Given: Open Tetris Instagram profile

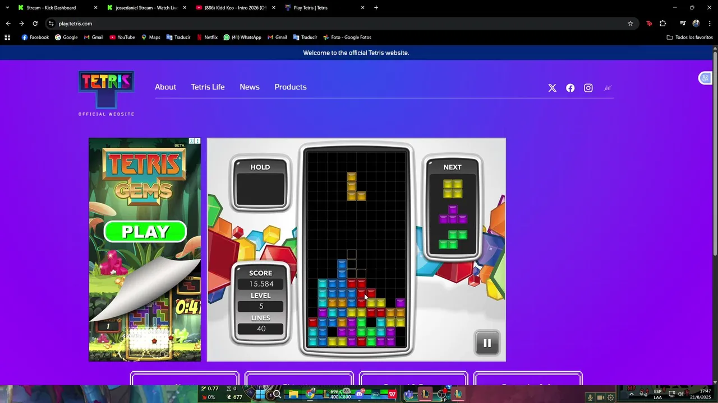Looking at the screenshot, I should click(588, 88).
